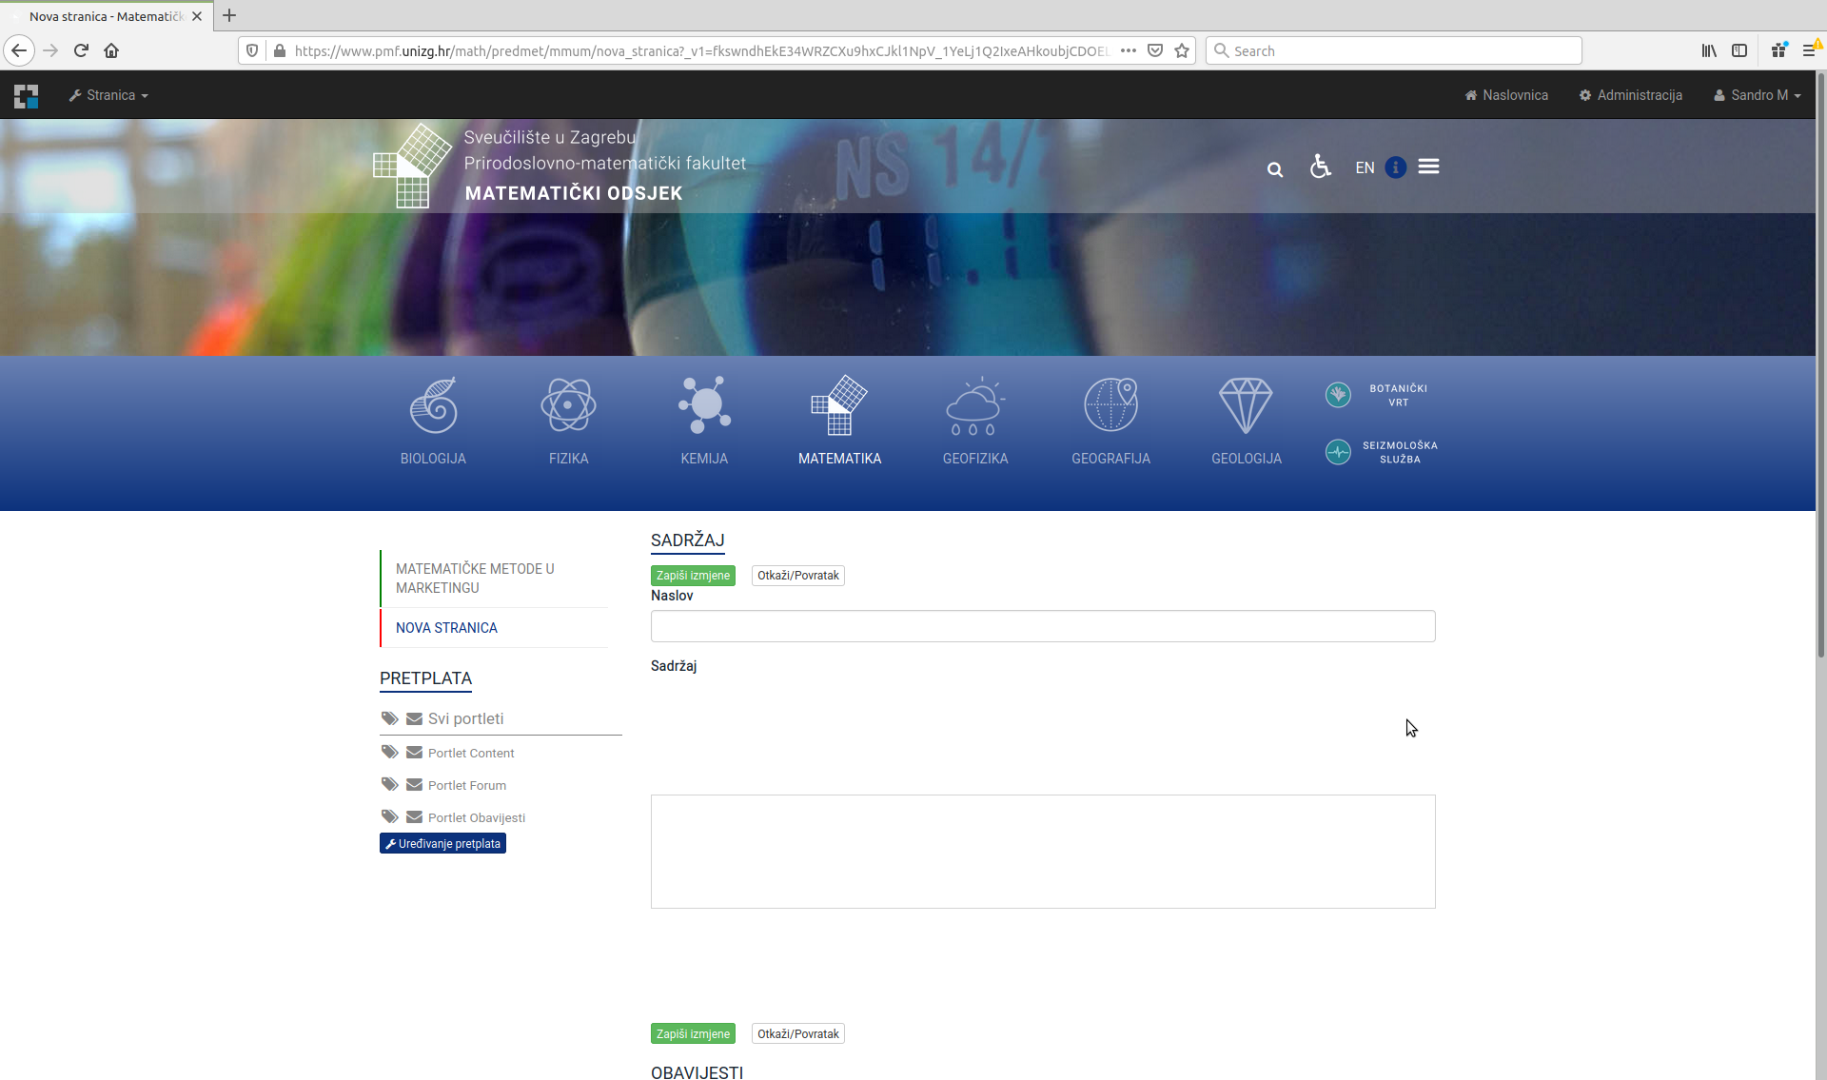Open the Stranica dropdown menu
Screen dimensions: 1827x1080
(108, 95)
